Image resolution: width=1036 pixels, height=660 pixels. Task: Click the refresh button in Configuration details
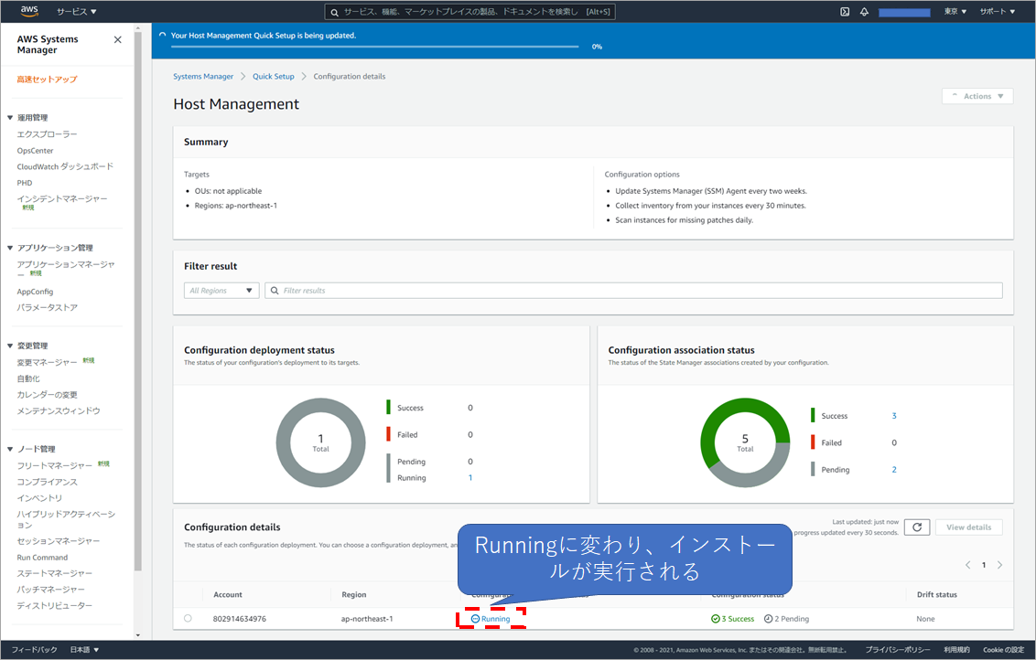917,527
